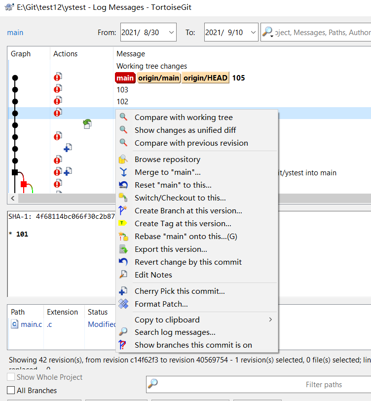Click the Actions column header

pos(82,54)
